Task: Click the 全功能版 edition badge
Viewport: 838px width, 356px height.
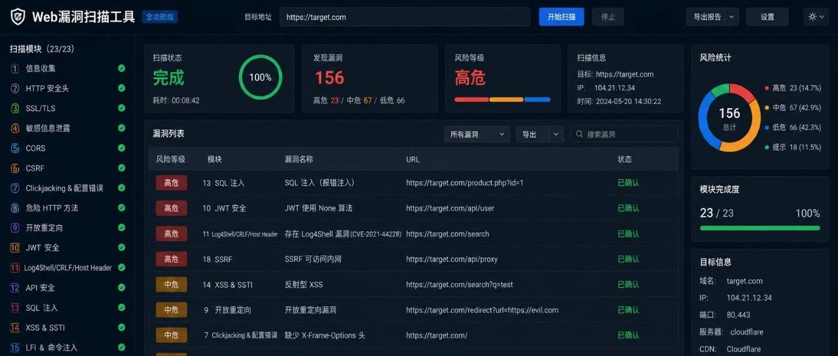Action: (160, 17)
